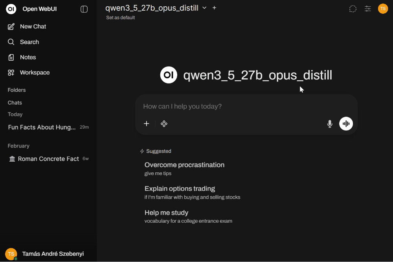Viewport: 393px width, 262px height.
Task: Start voice mode with waveform button
Action: point(346,124)
